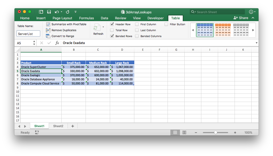
Task: Click the Redo icon
Action: coord(68,12)
